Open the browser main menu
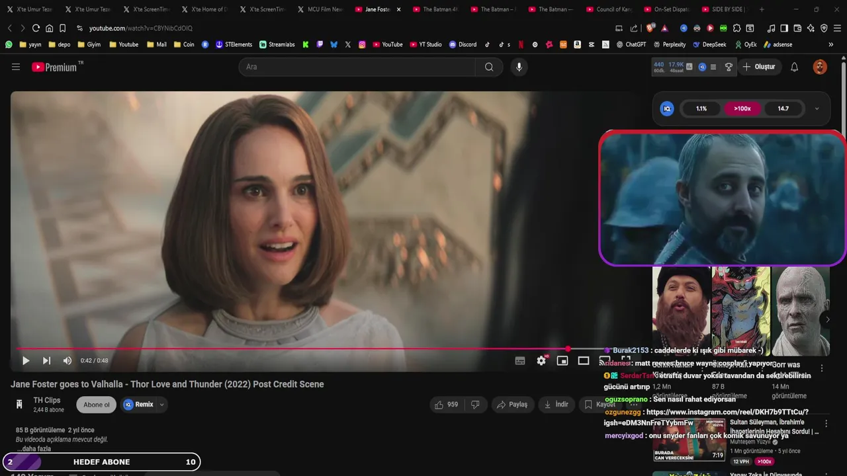847x476 pixels. coord(837,28)
